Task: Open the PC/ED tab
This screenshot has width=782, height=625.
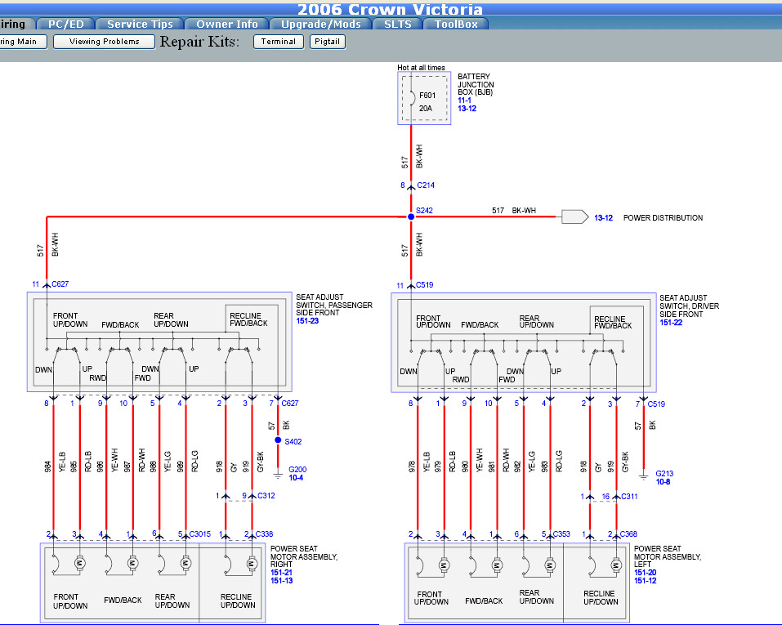Action: click(66, 24)
